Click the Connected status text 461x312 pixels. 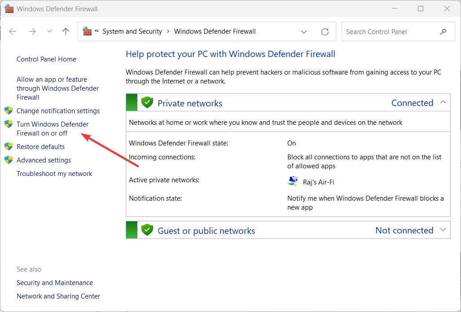(x=412, y=103)
